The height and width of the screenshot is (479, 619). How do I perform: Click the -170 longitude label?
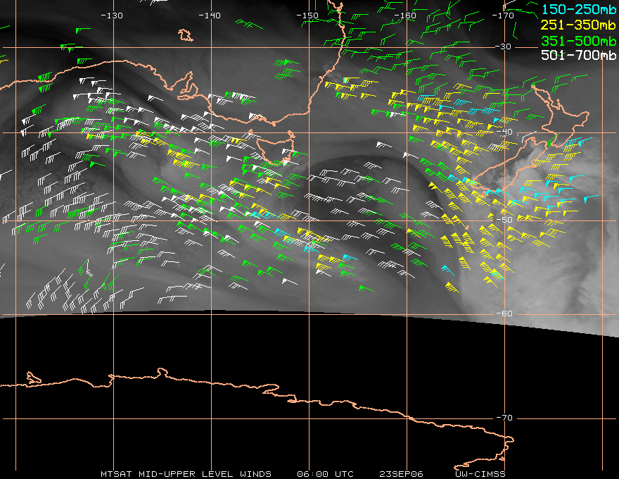pos(503,15)
